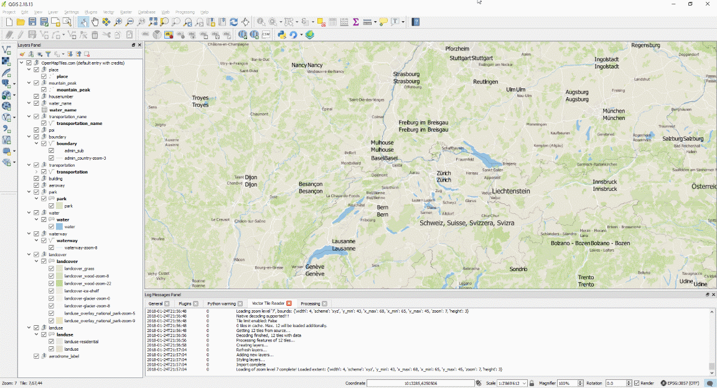717x388 pixels.
Task: Click the Add Raster Layer sidebar icon
Action: point(6,61)
